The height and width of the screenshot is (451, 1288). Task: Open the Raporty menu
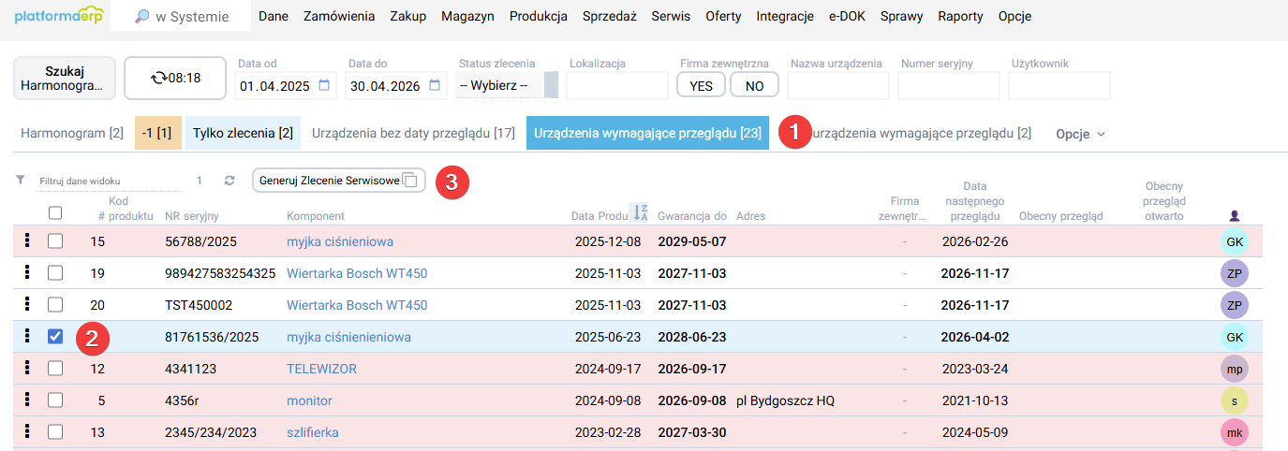[x=960, y=16]
